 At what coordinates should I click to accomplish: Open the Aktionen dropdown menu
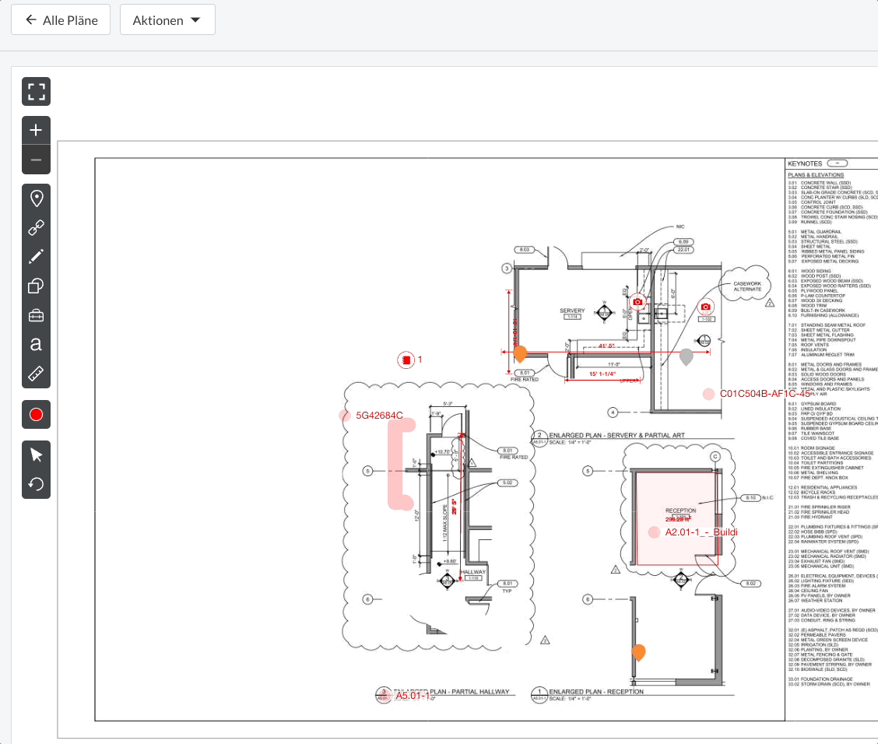167,20
